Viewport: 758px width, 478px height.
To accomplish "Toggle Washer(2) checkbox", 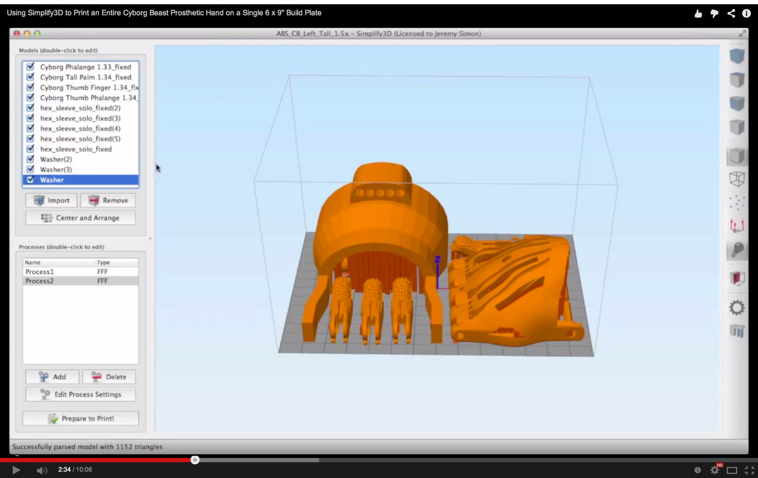I will tap(31, 159).
